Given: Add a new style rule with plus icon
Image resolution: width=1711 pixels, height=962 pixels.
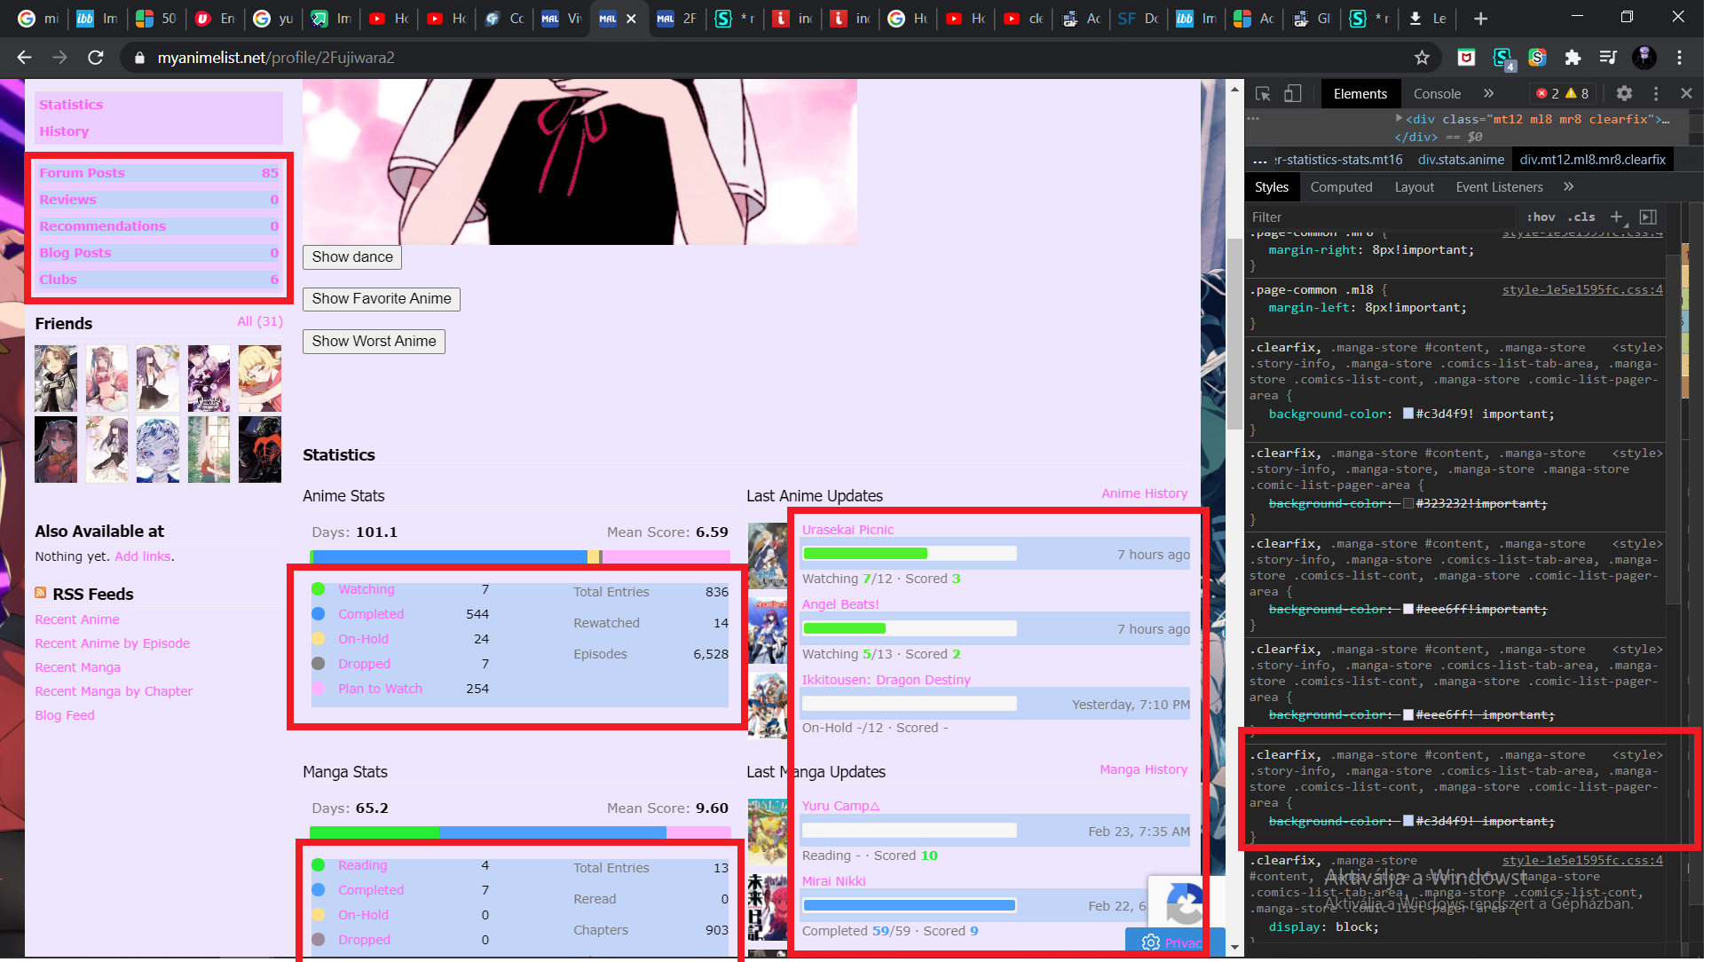Looking at the screenshot, I should 1616,217.
